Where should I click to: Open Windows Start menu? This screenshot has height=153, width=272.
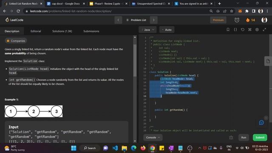(74, 148)
